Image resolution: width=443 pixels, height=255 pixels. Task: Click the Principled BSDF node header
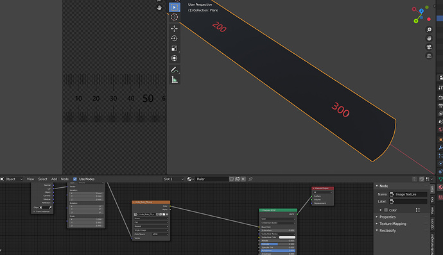coord(278,210)
